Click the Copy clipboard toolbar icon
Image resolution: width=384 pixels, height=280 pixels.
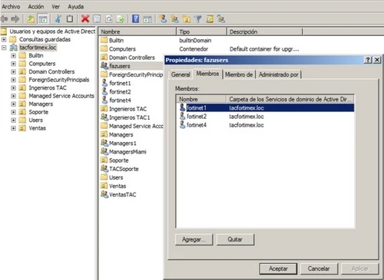point(70,18)
